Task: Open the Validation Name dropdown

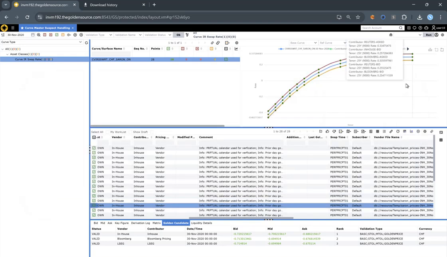Action: 128,35
